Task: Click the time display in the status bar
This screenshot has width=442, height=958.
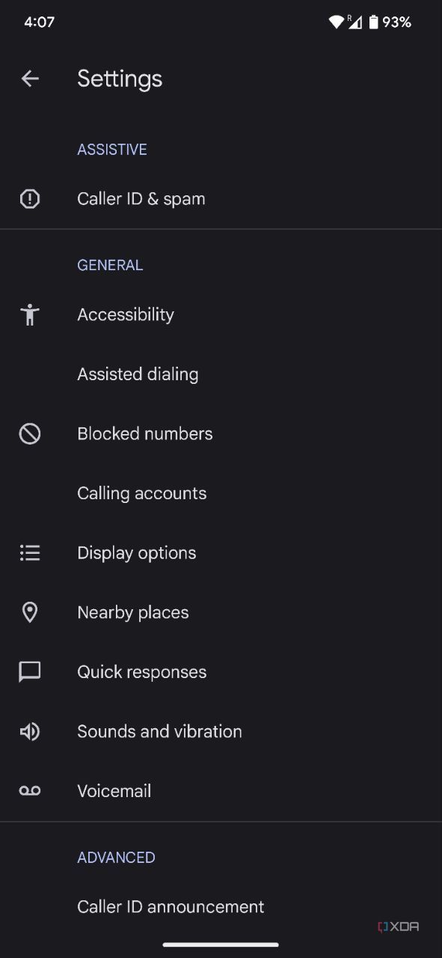Action: pyautogui.click(x=39, y=22)
